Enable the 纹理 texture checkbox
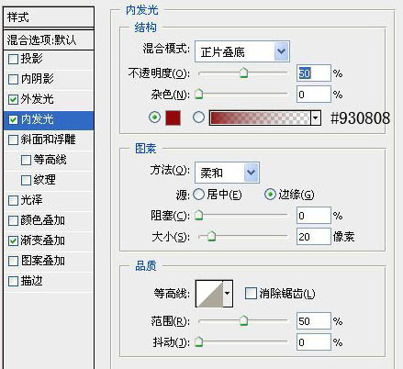403x369 pixels. coord(26,180)
